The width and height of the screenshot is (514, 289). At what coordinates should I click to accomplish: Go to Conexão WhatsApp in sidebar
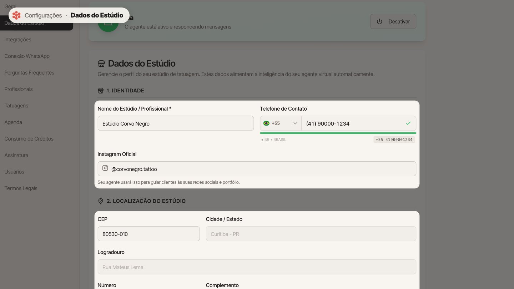click(27, 56)
